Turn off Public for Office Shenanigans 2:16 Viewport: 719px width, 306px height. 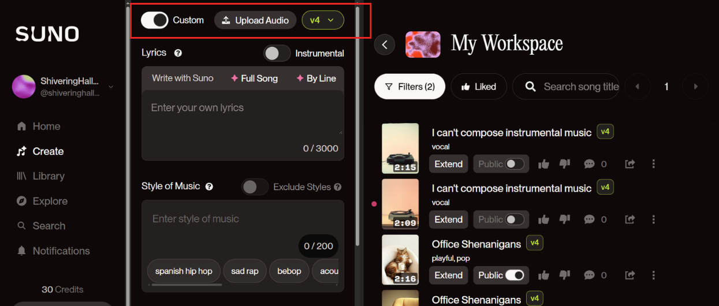click(515, 275)
